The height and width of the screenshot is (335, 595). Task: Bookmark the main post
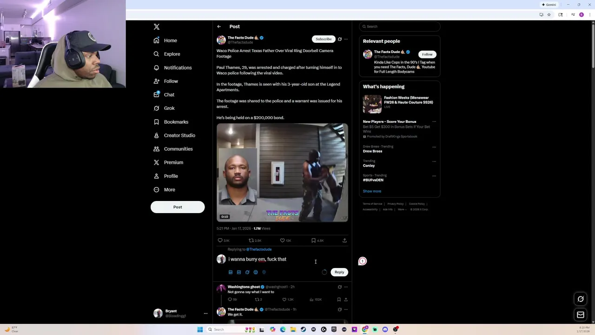pos(313,241)
